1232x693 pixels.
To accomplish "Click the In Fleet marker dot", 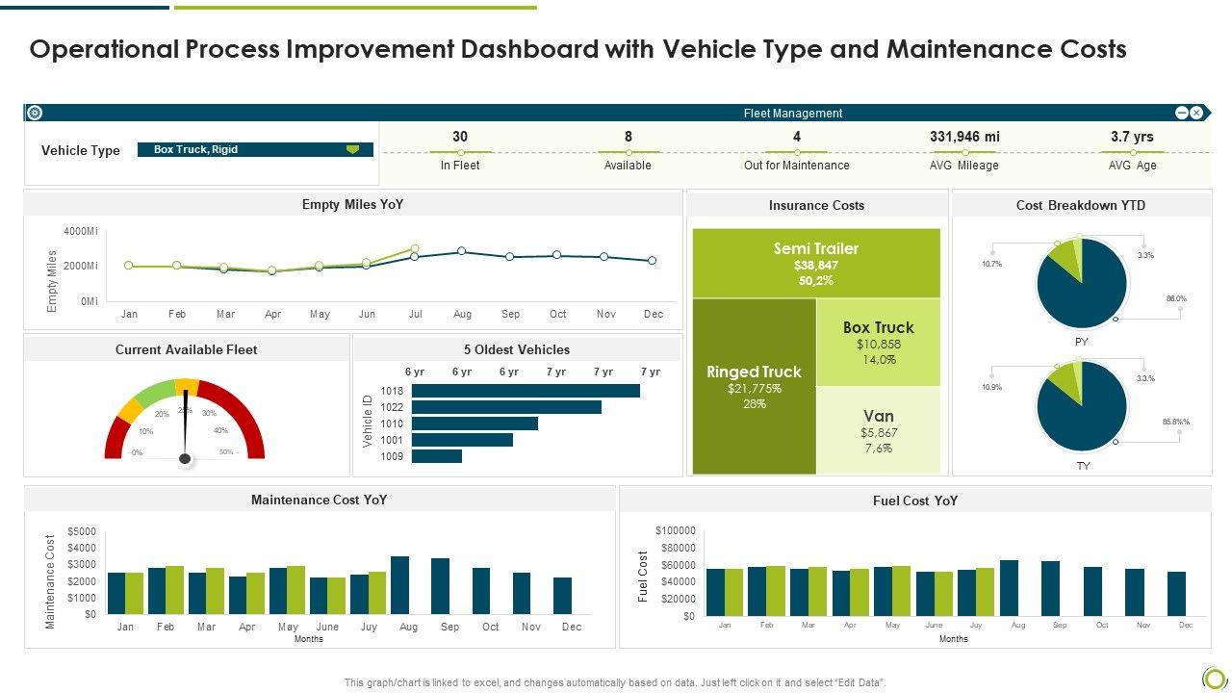I will [x=460, y=152].
